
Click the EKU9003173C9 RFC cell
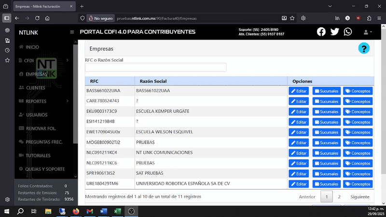110,111
